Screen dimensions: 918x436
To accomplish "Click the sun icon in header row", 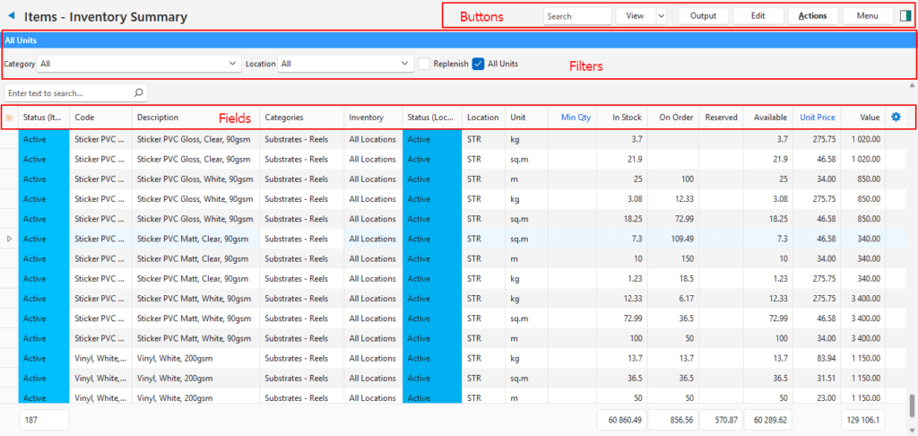I will pos(9,118).
